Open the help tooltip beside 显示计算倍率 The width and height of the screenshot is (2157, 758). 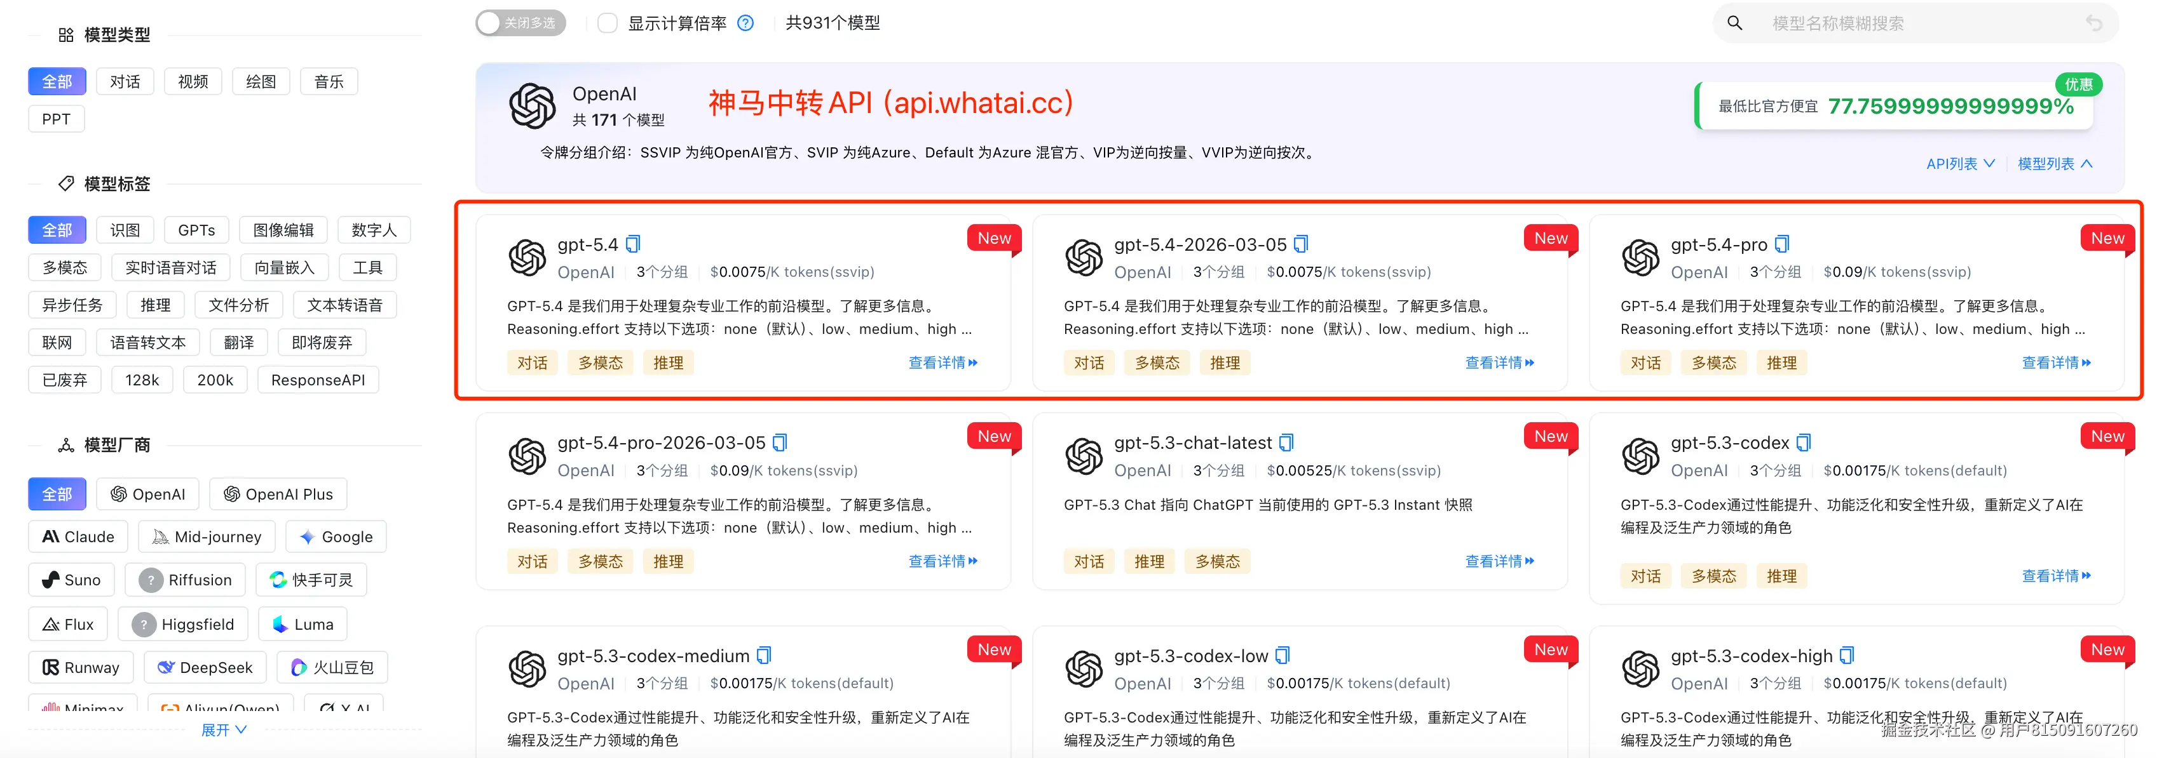745,23
